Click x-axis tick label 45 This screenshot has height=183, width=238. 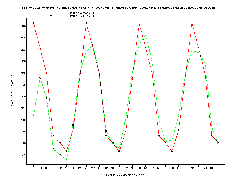[133, 168]
